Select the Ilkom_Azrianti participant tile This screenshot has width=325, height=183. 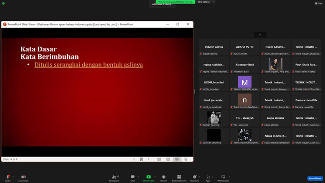(x=275, y=47)
